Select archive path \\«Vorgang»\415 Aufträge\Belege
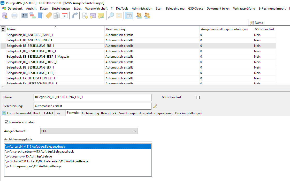290x181 pixels. click(78, 156)
